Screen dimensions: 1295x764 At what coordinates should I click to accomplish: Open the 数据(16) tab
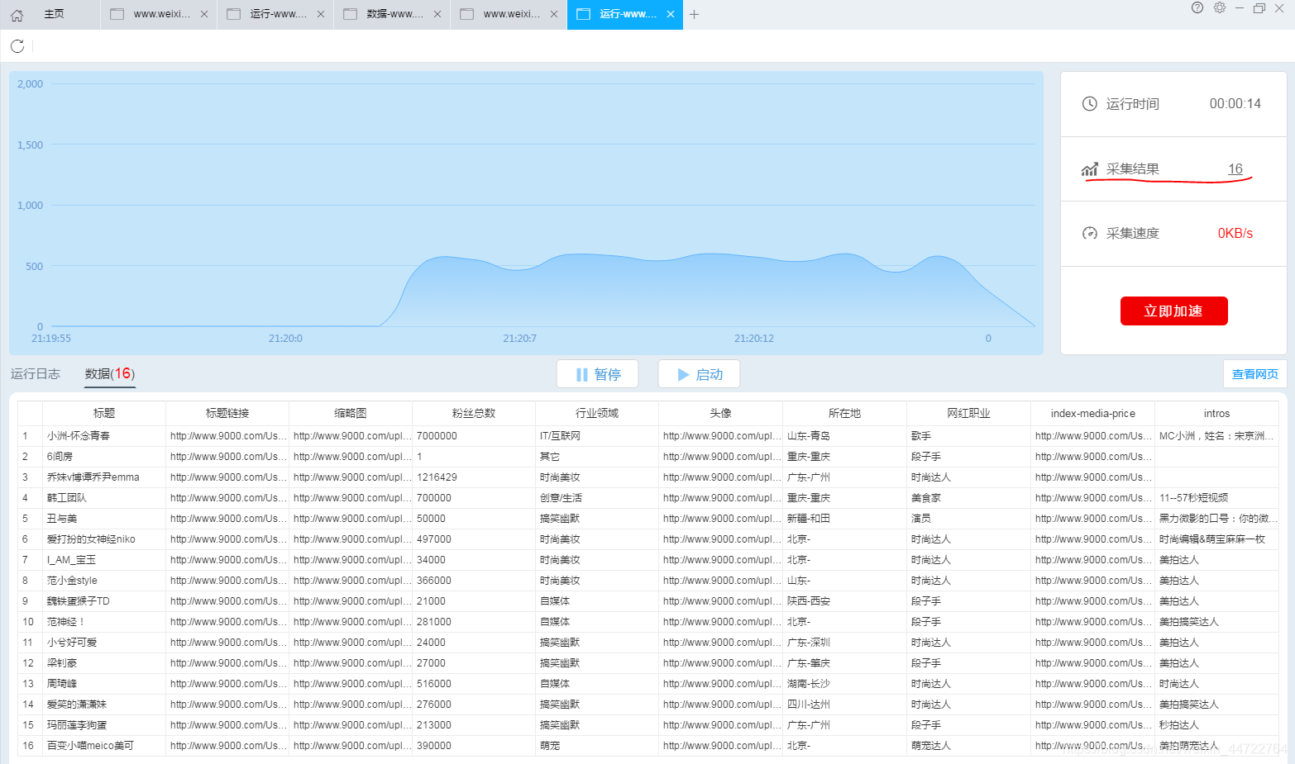pos(110,374)
